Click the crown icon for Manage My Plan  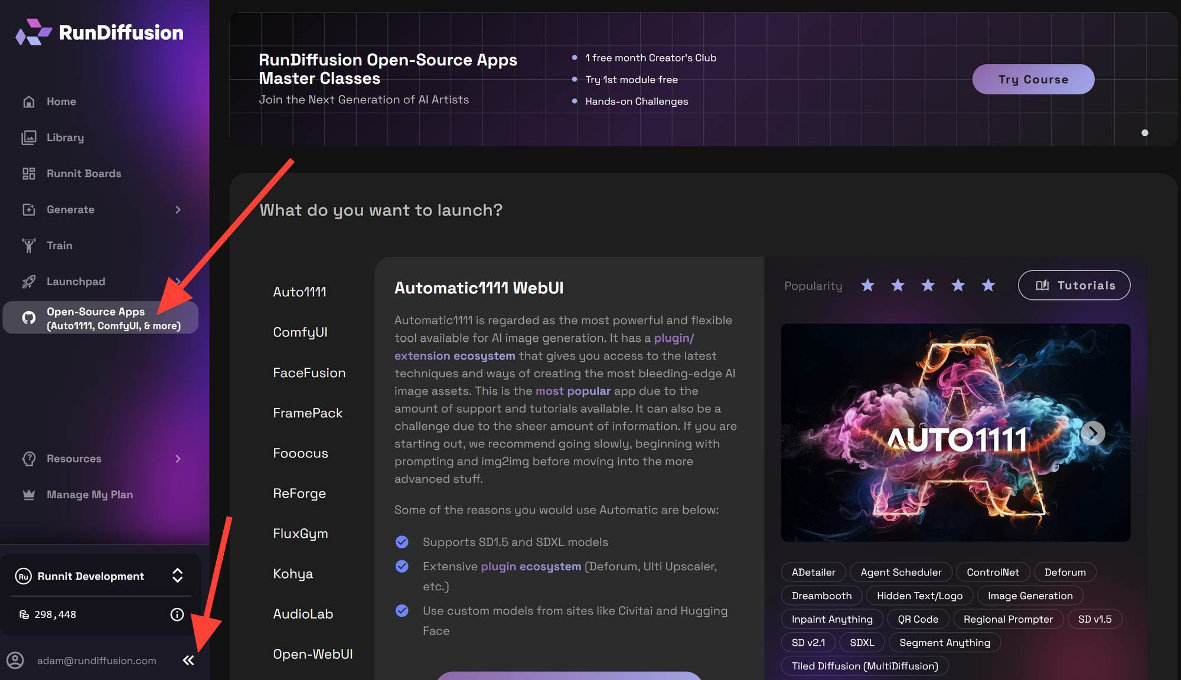click(29, 495)
